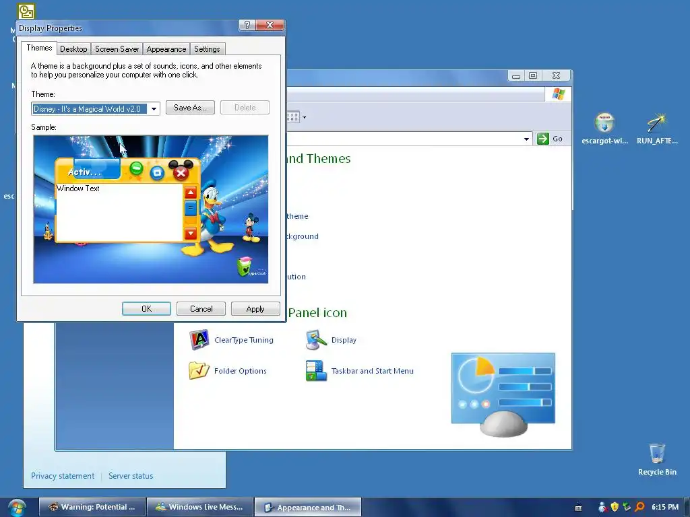This screenshot has height=517, width=690.
Task: Click the Sample preview scroll-up arrow
Action: tap(191, 192)
